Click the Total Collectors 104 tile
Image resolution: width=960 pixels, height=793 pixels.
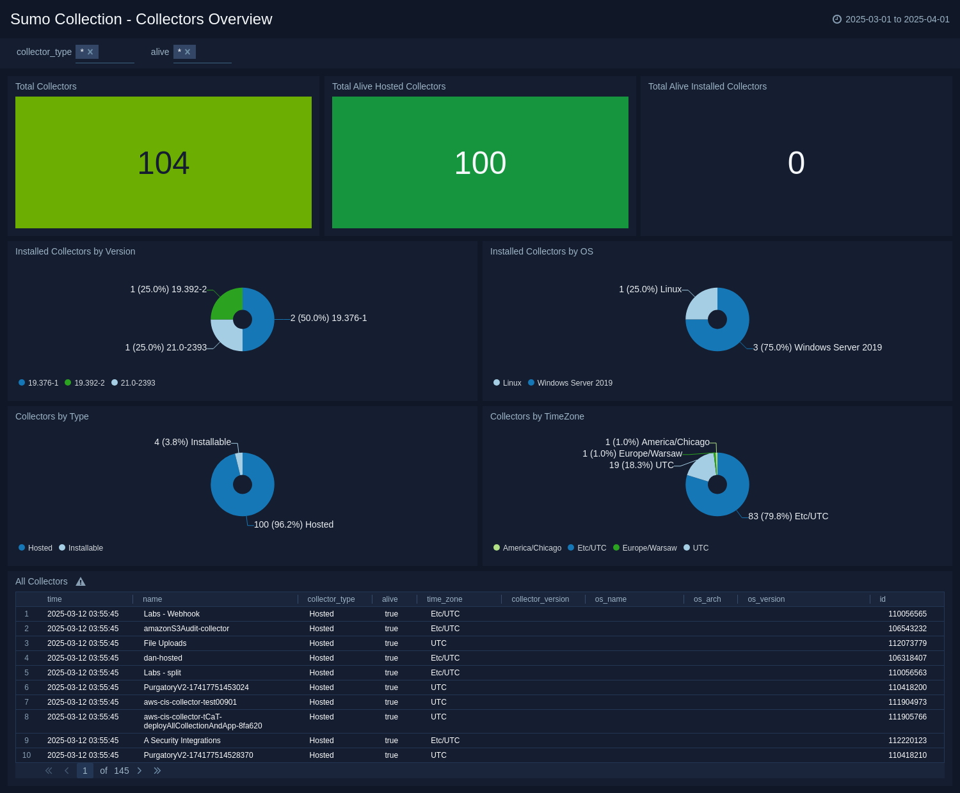pos(163,162)
